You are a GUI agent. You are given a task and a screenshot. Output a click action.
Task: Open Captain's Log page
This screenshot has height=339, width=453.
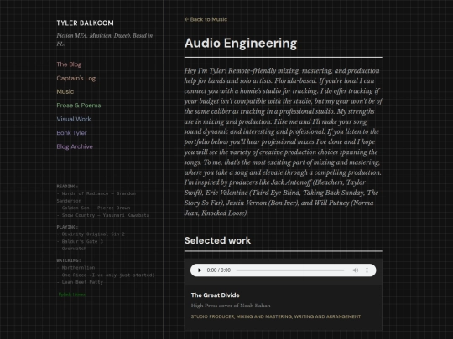pos(76,78)
